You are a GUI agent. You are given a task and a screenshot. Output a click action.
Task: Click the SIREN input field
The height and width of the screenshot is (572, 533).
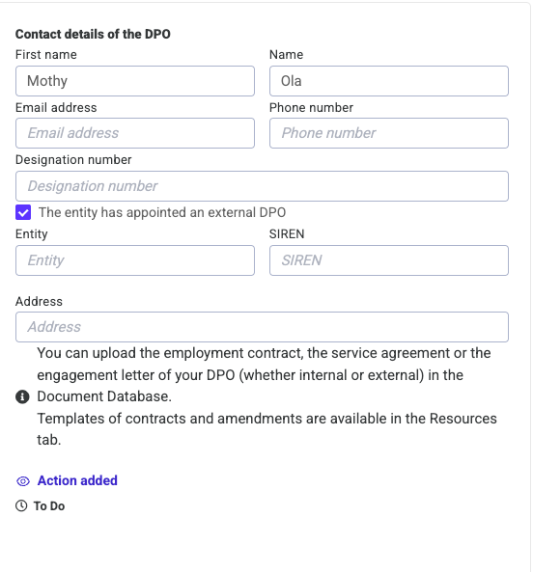[389, 260]
